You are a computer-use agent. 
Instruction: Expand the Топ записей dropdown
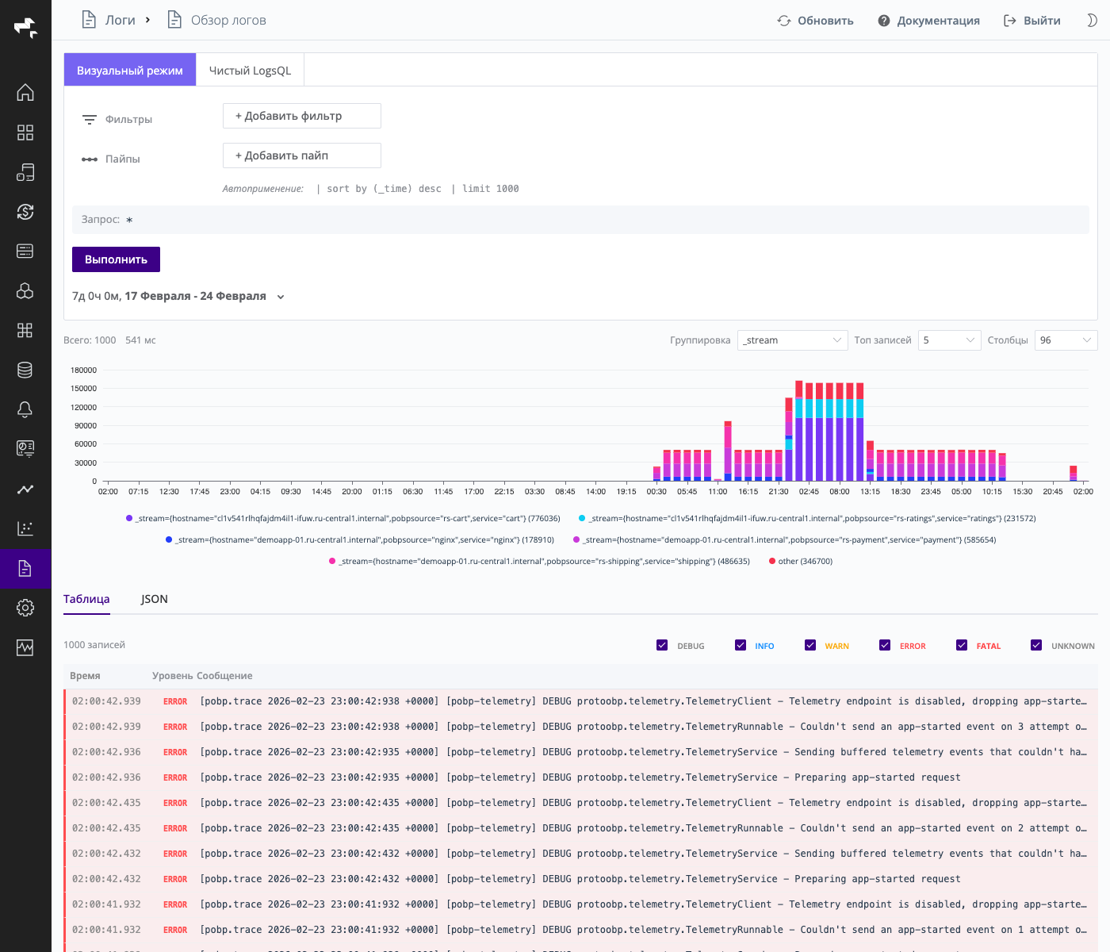[949, 340]
